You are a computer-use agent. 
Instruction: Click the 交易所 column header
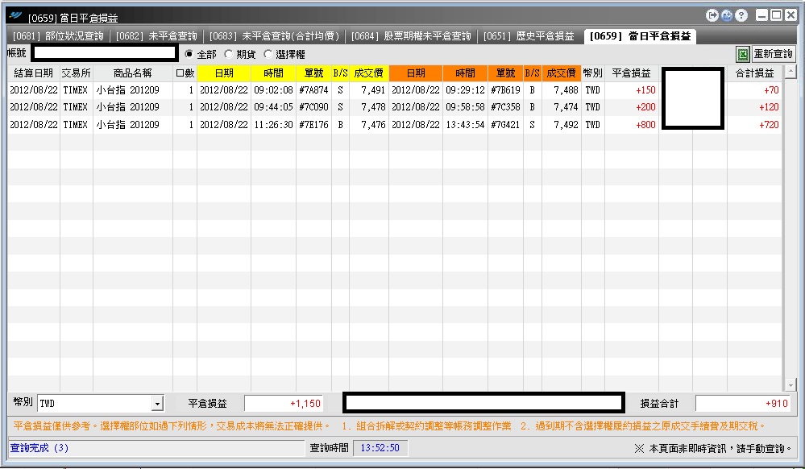[x=76, y=73]
